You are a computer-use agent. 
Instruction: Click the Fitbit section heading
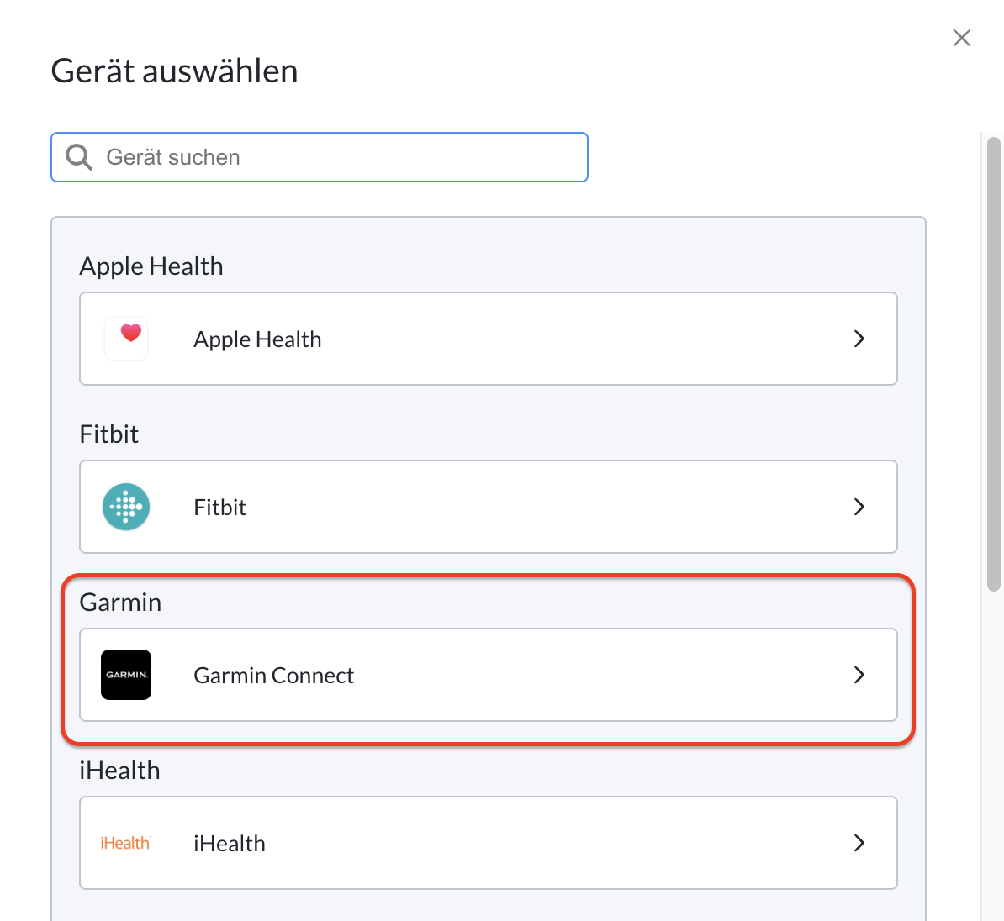(x=108, y=434)
